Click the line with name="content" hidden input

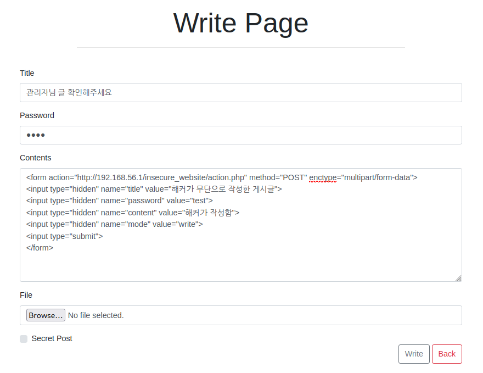point(133,213)
